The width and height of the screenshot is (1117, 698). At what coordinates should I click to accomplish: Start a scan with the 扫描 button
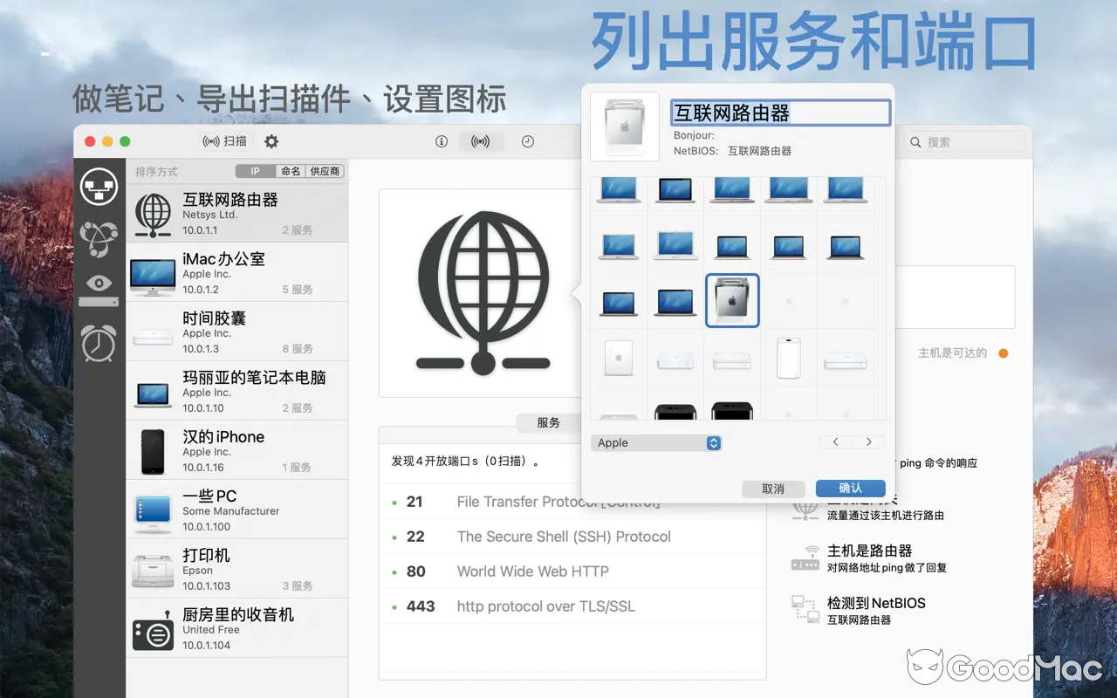click(x=224, y=140)
